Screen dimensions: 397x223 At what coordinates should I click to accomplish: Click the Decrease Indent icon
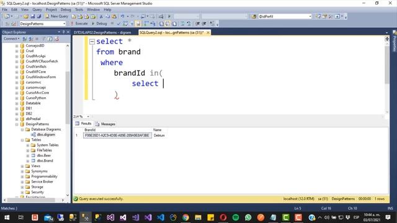coord(197,24)
